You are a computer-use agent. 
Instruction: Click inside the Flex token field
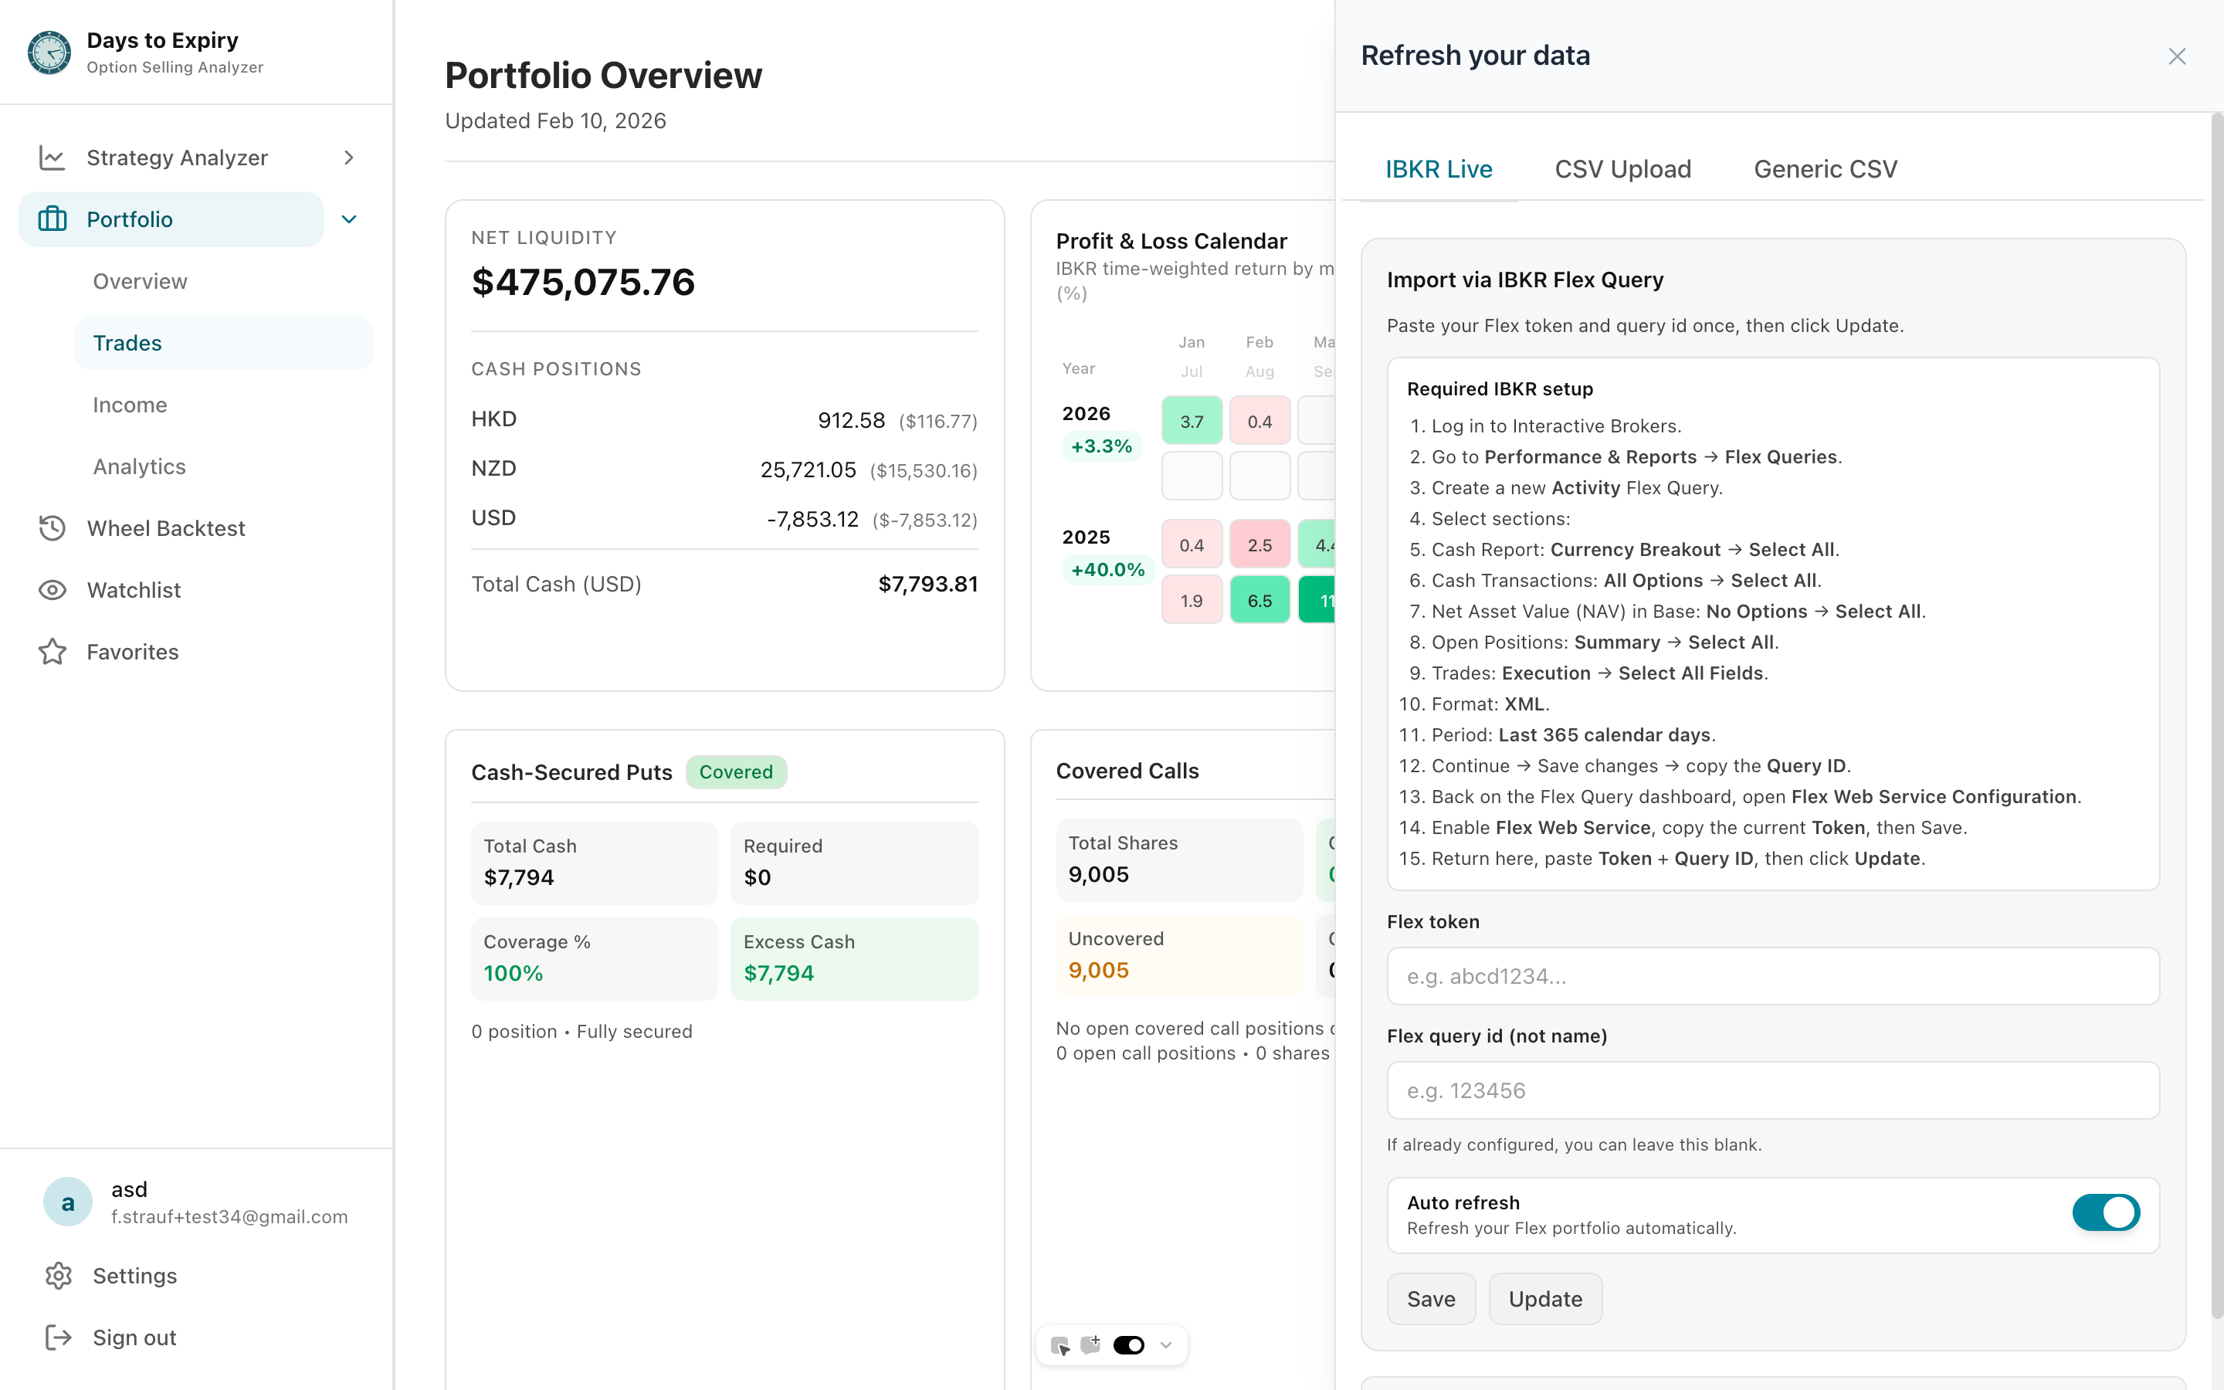pos(1771,976)
